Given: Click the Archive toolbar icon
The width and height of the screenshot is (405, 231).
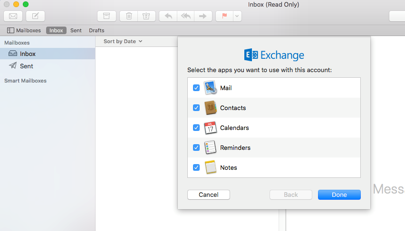Looking at the screenshot, I should pos(106,16).
